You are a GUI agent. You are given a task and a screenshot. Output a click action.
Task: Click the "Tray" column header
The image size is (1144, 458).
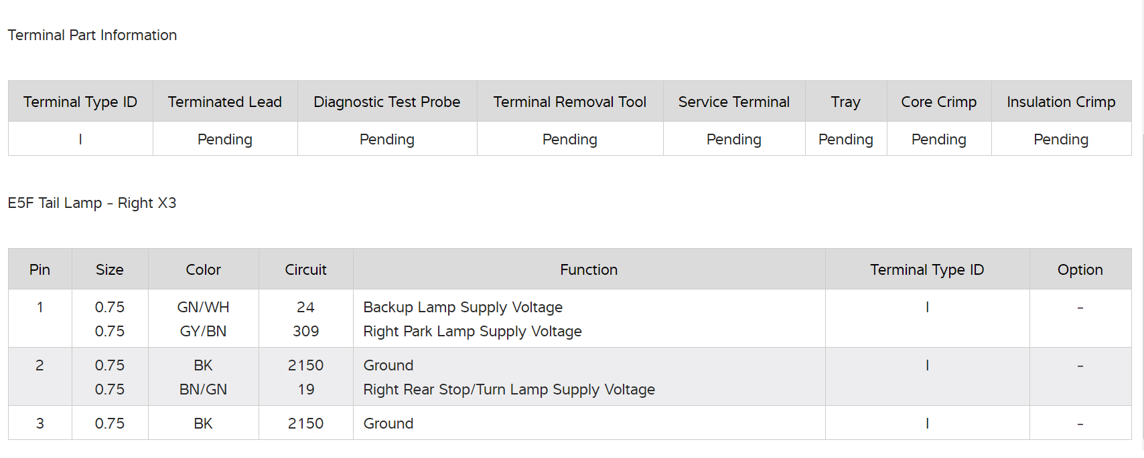pos(846,102)
